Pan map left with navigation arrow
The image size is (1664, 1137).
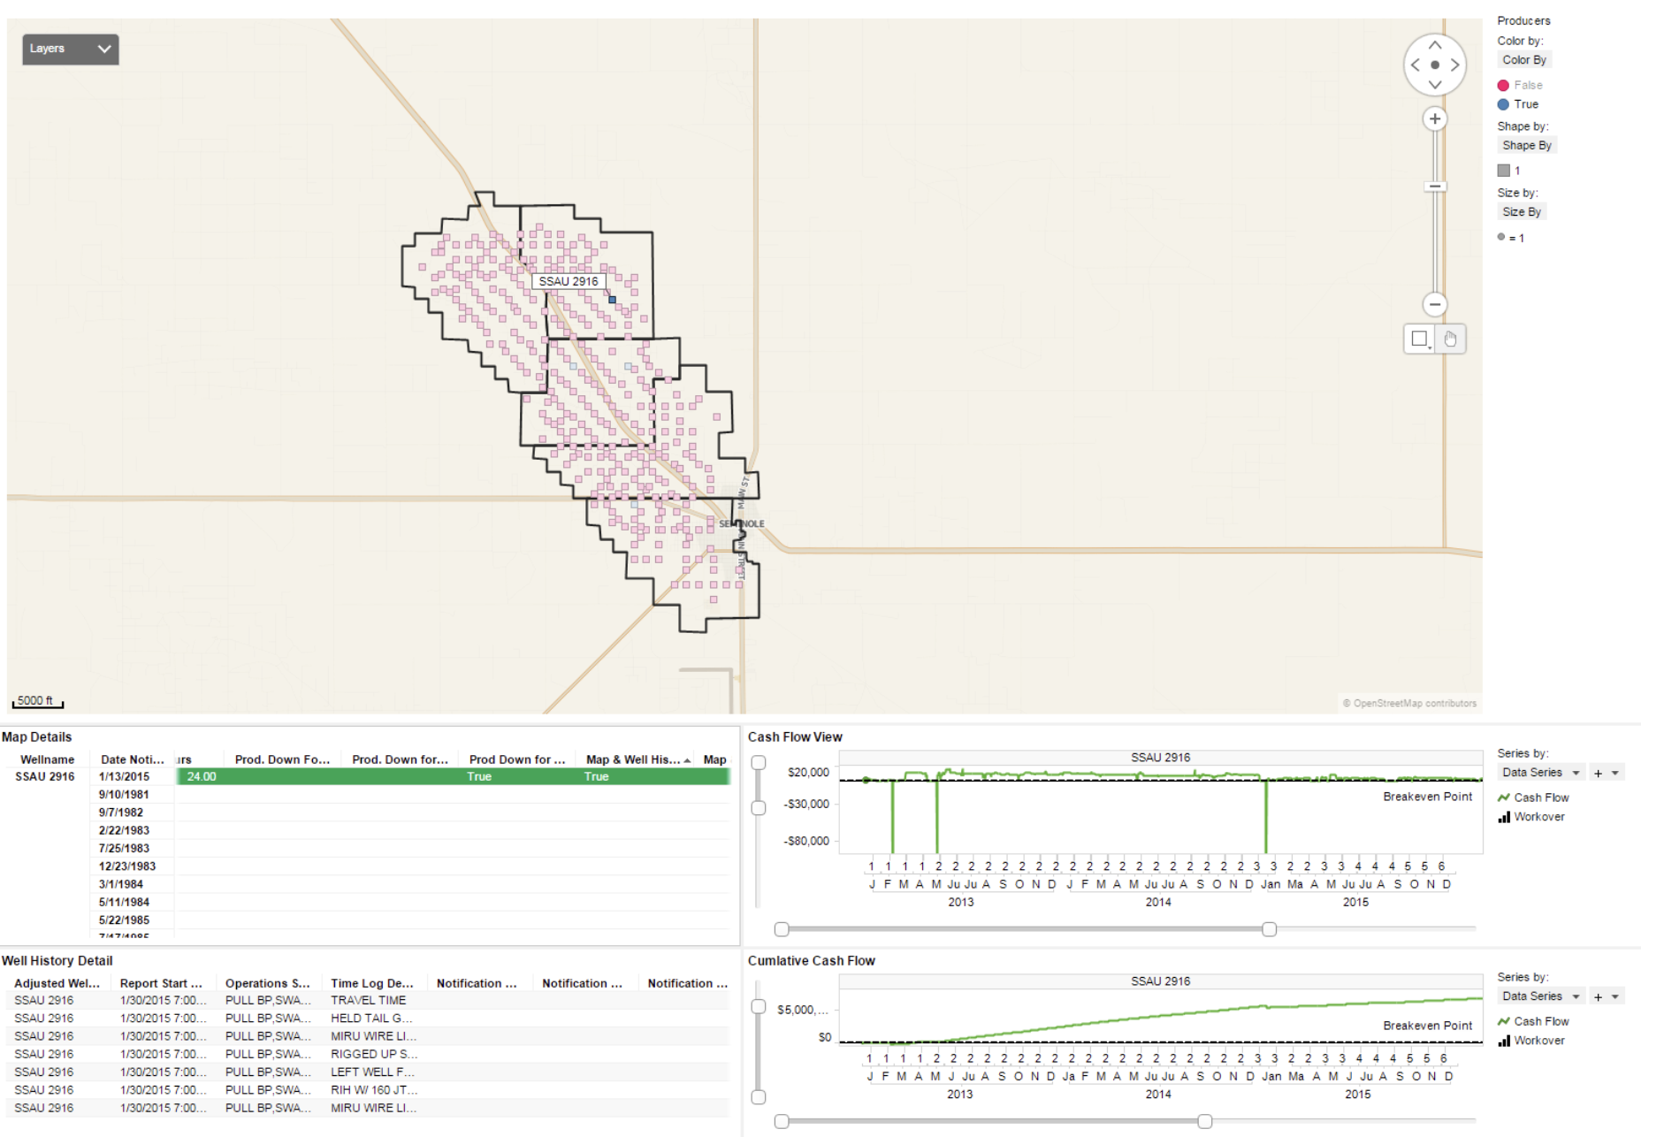[1415, 65]
